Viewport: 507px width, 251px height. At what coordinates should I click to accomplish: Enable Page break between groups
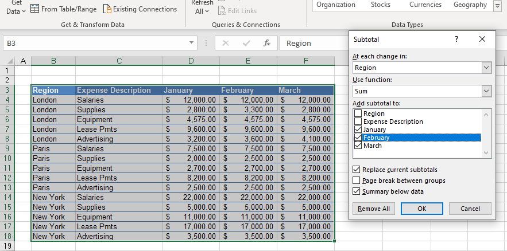pyautogui.click(x=357, y=181)
